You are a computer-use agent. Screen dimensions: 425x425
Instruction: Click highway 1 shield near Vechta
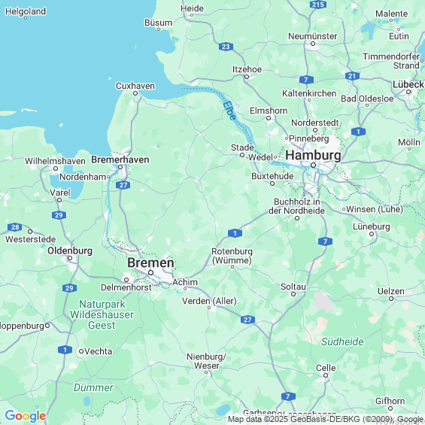pos(65,350)
